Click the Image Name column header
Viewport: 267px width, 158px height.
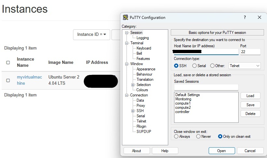pos(61,63)
